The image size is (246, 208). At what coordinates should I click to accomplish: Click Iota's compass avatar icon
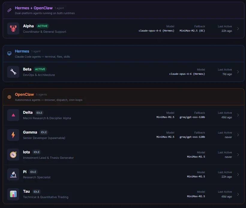tap(13, 155)
